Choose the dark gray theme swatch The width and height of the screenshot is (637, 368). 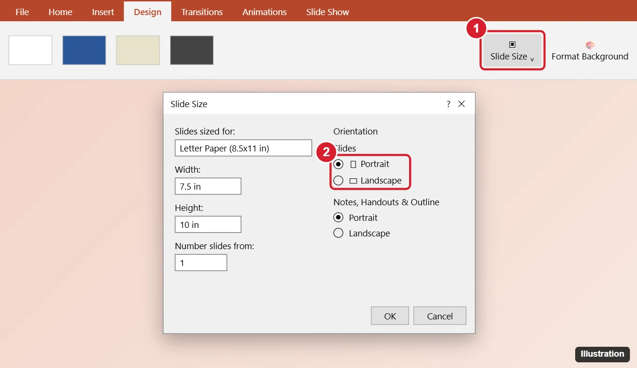192,50
